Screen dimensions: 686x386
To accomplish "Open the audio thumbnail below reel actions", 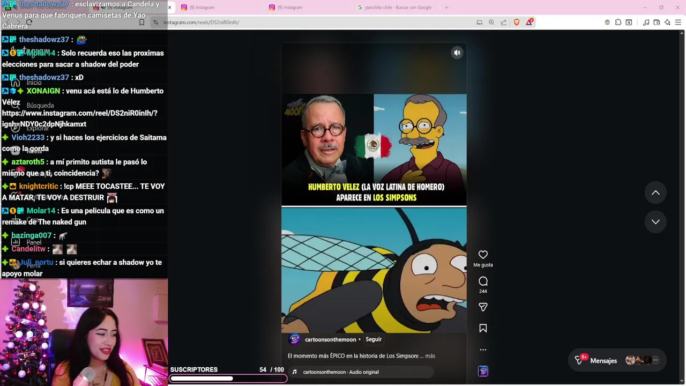I will (x=483, y=371).
